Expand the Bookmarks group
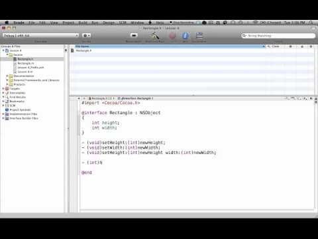 (3, 101)
